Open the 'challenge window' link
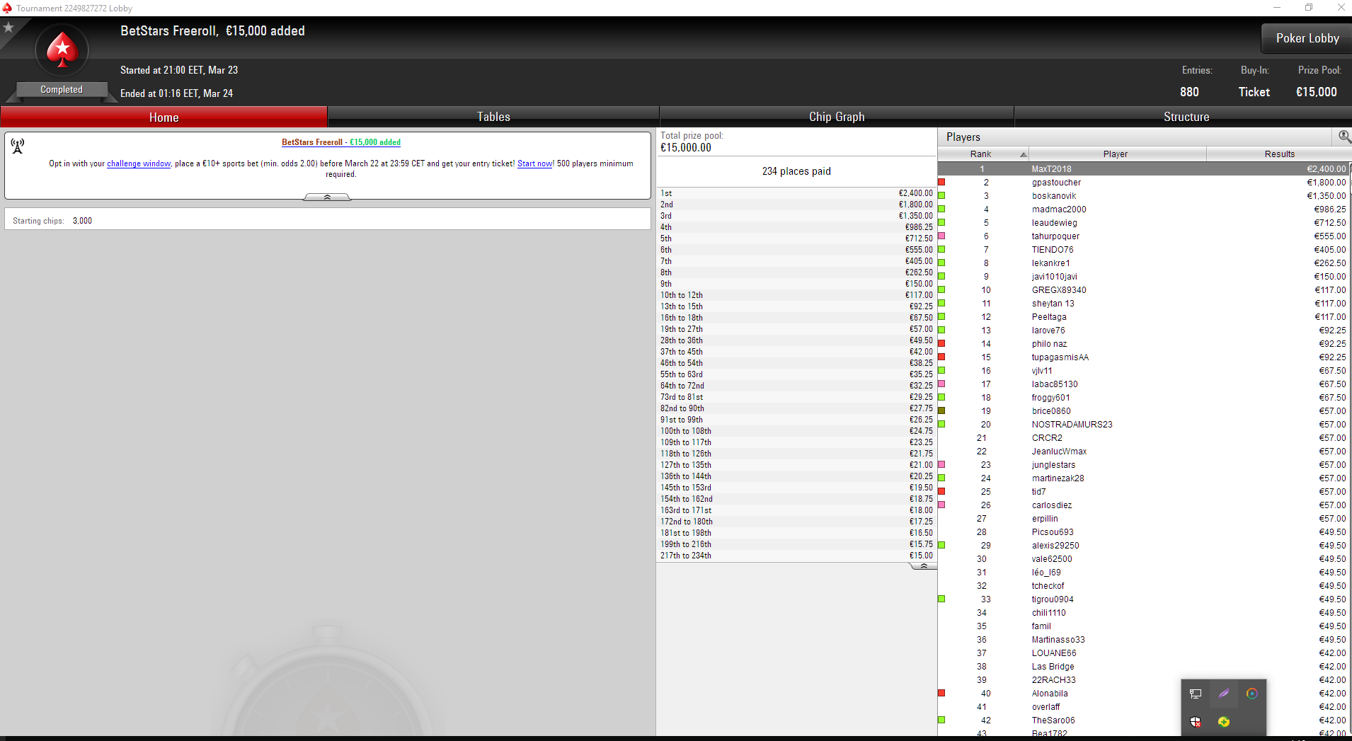Screen dimensions: 1352x741 click(x=139, y=163)
